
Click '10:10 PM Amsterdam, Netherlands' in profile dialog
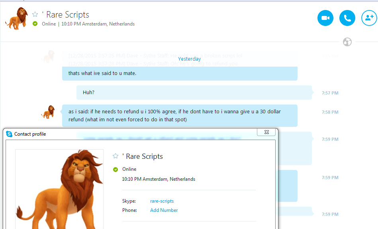[x=159, y=179]
